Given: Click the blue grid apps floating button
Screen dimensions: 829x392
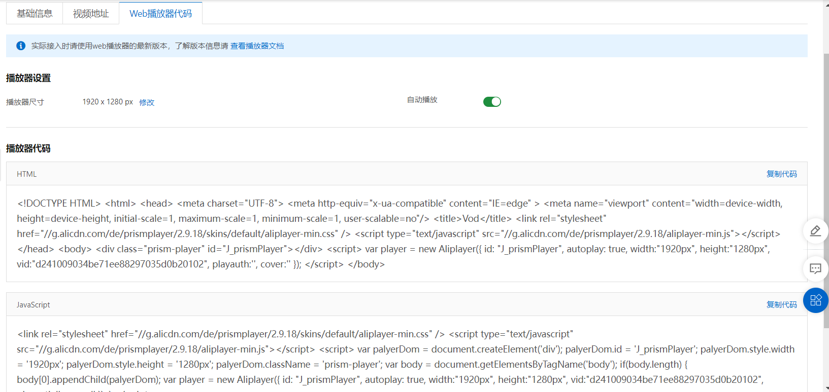Looking at the screenshot, I should point(816,300).
